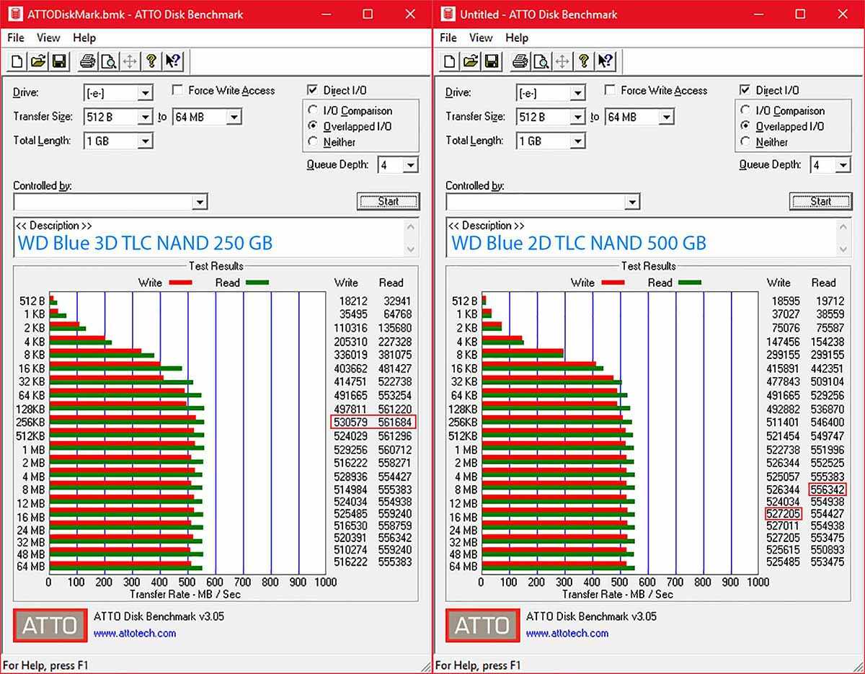Click the Open folder icon in ATTODiskMark.bmk window
This screenshot has width=865, height=674.
38,61
